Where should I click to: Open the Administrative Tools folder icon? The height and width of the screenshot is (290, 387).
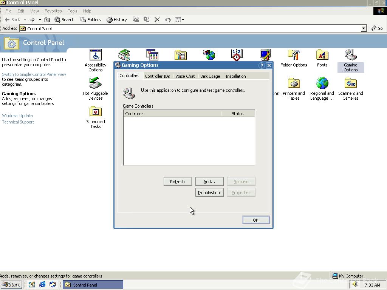[x=181, y=55]
